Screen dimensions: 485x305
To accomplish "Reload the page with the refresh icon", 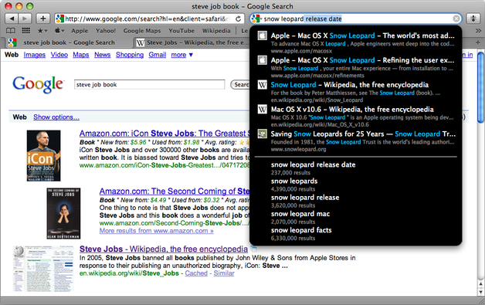I will [x=238, y=19].
